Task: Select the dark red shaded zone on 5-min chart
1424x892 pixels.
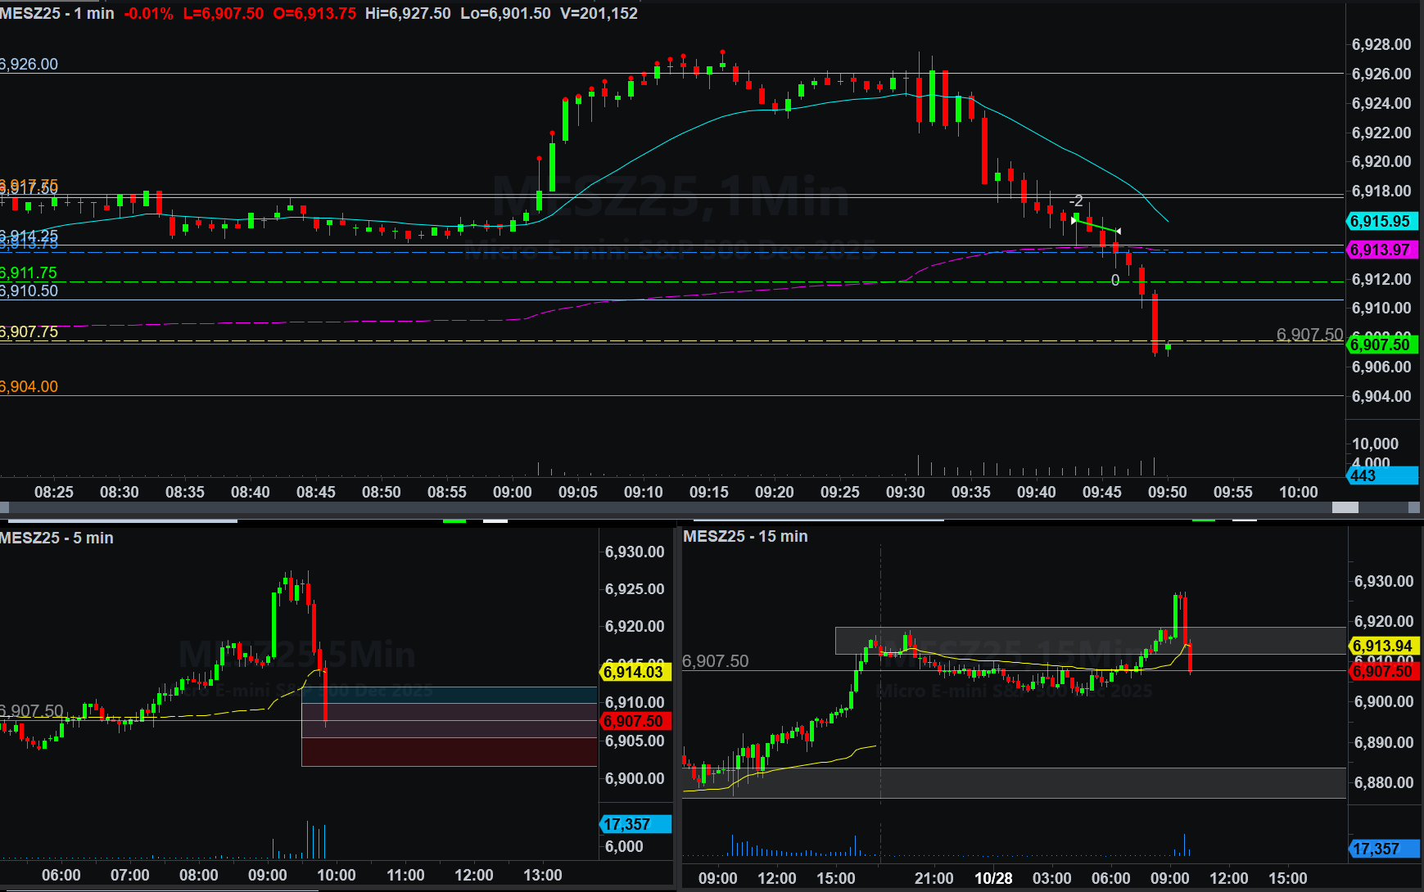Action: point(449,752)
